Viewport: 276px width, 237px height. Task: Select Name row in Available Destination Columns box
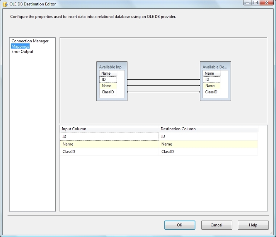pos(212,86)
